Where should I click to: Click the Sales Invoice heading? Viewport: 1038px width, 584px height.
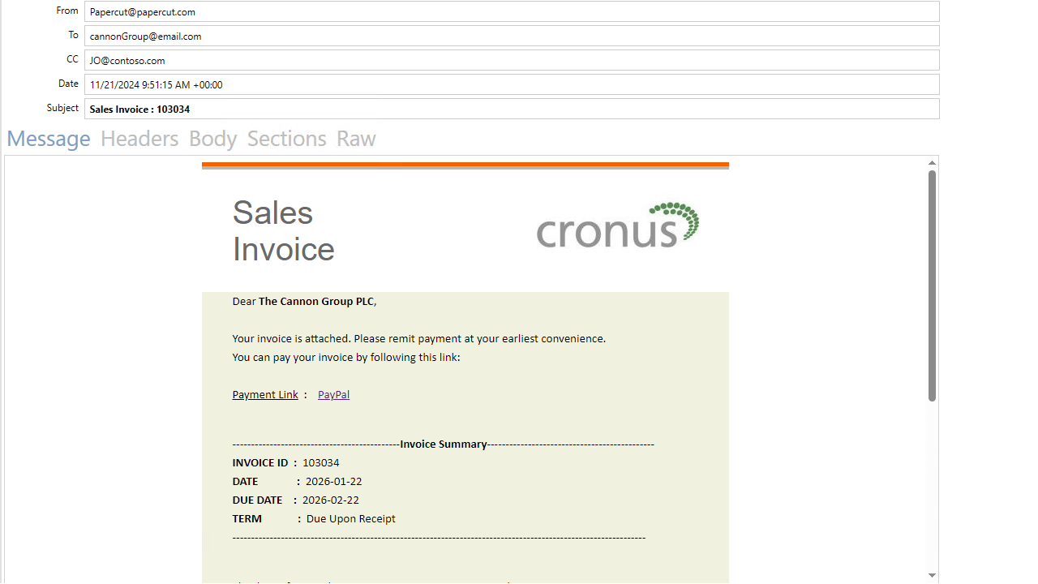(x=283, y=230)
